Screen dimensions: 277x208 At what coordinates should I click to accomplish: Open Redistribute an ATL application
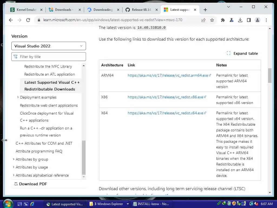click(x=50, y=74)
